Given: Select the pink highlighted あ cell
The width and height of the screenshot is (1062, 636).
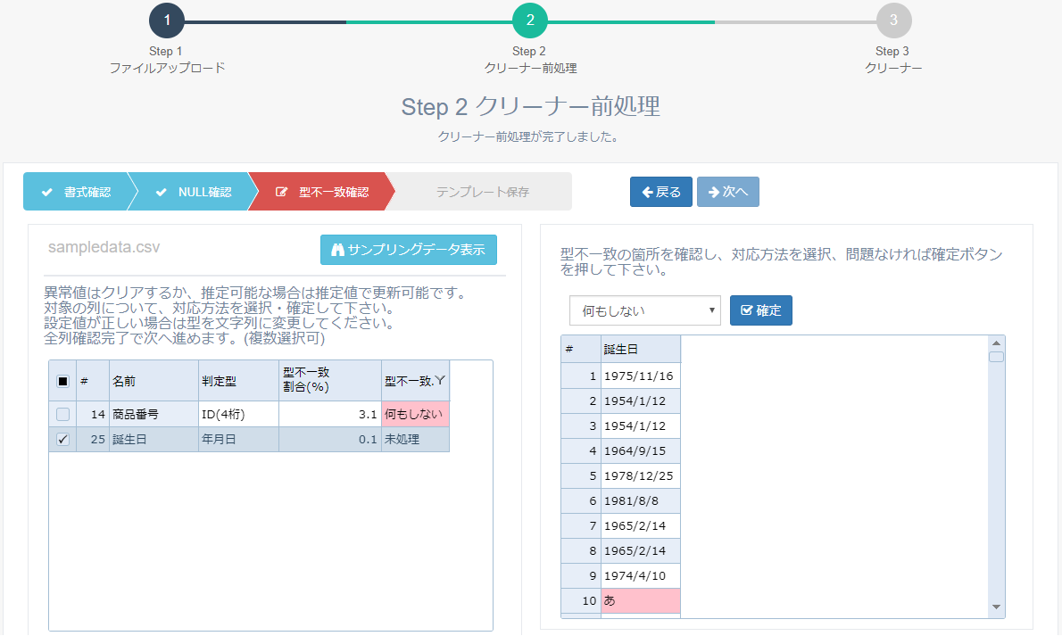Looking at the screenshot, I should 641,600.
